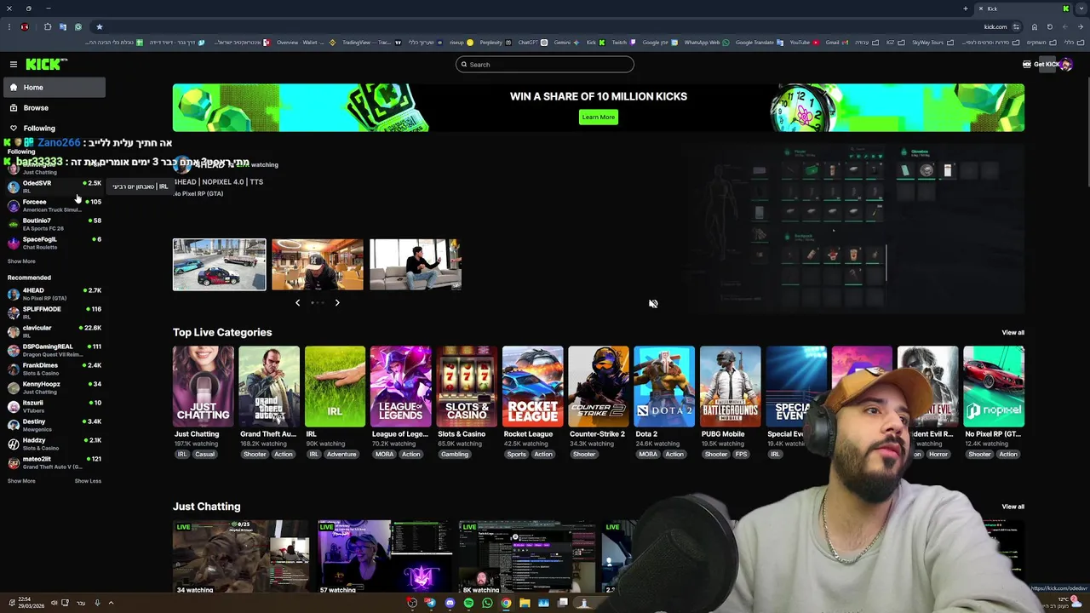Open the Counter-Strike 2 category card
The width and height of the screenshot is (1090, 613).
[599, 387]
